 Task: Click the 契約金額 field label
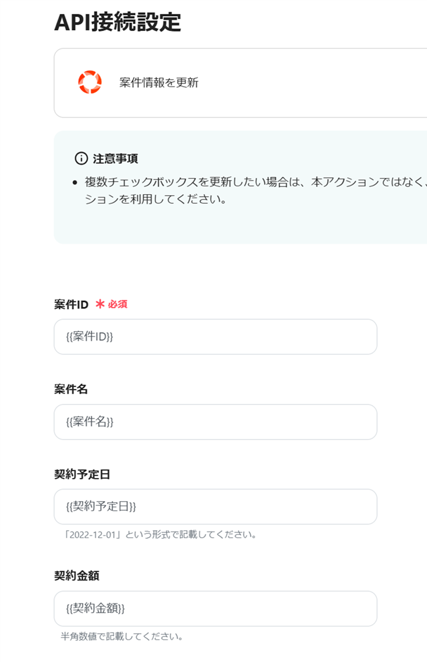(77, 576)
